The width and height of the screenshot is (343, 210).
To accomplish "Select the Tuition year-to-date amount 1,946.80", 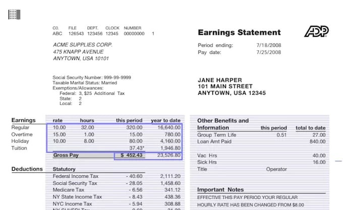I will pos(170,148).
